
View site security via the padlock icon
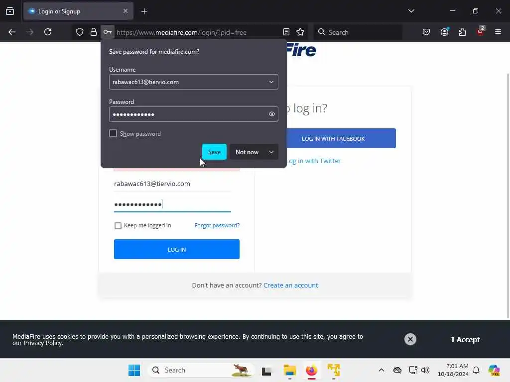93,32
